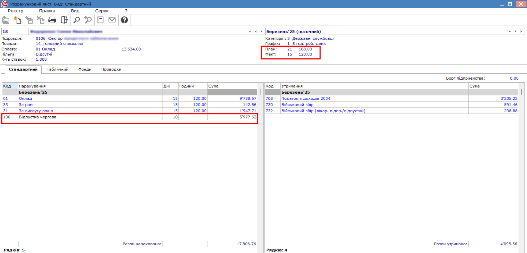Print the payslip using the printer icon
527x253 pixels.
click(x=52, y=20)
